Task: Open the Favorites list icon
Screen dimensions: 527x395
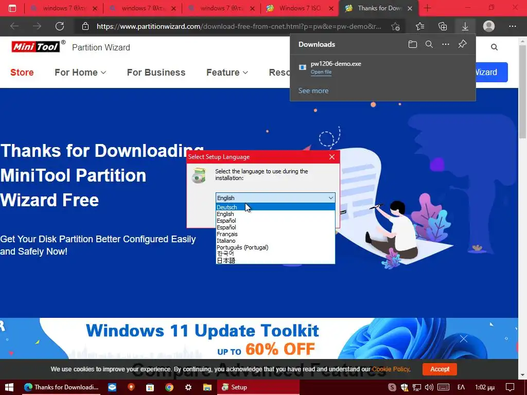Action: click(x=420, y=26)
